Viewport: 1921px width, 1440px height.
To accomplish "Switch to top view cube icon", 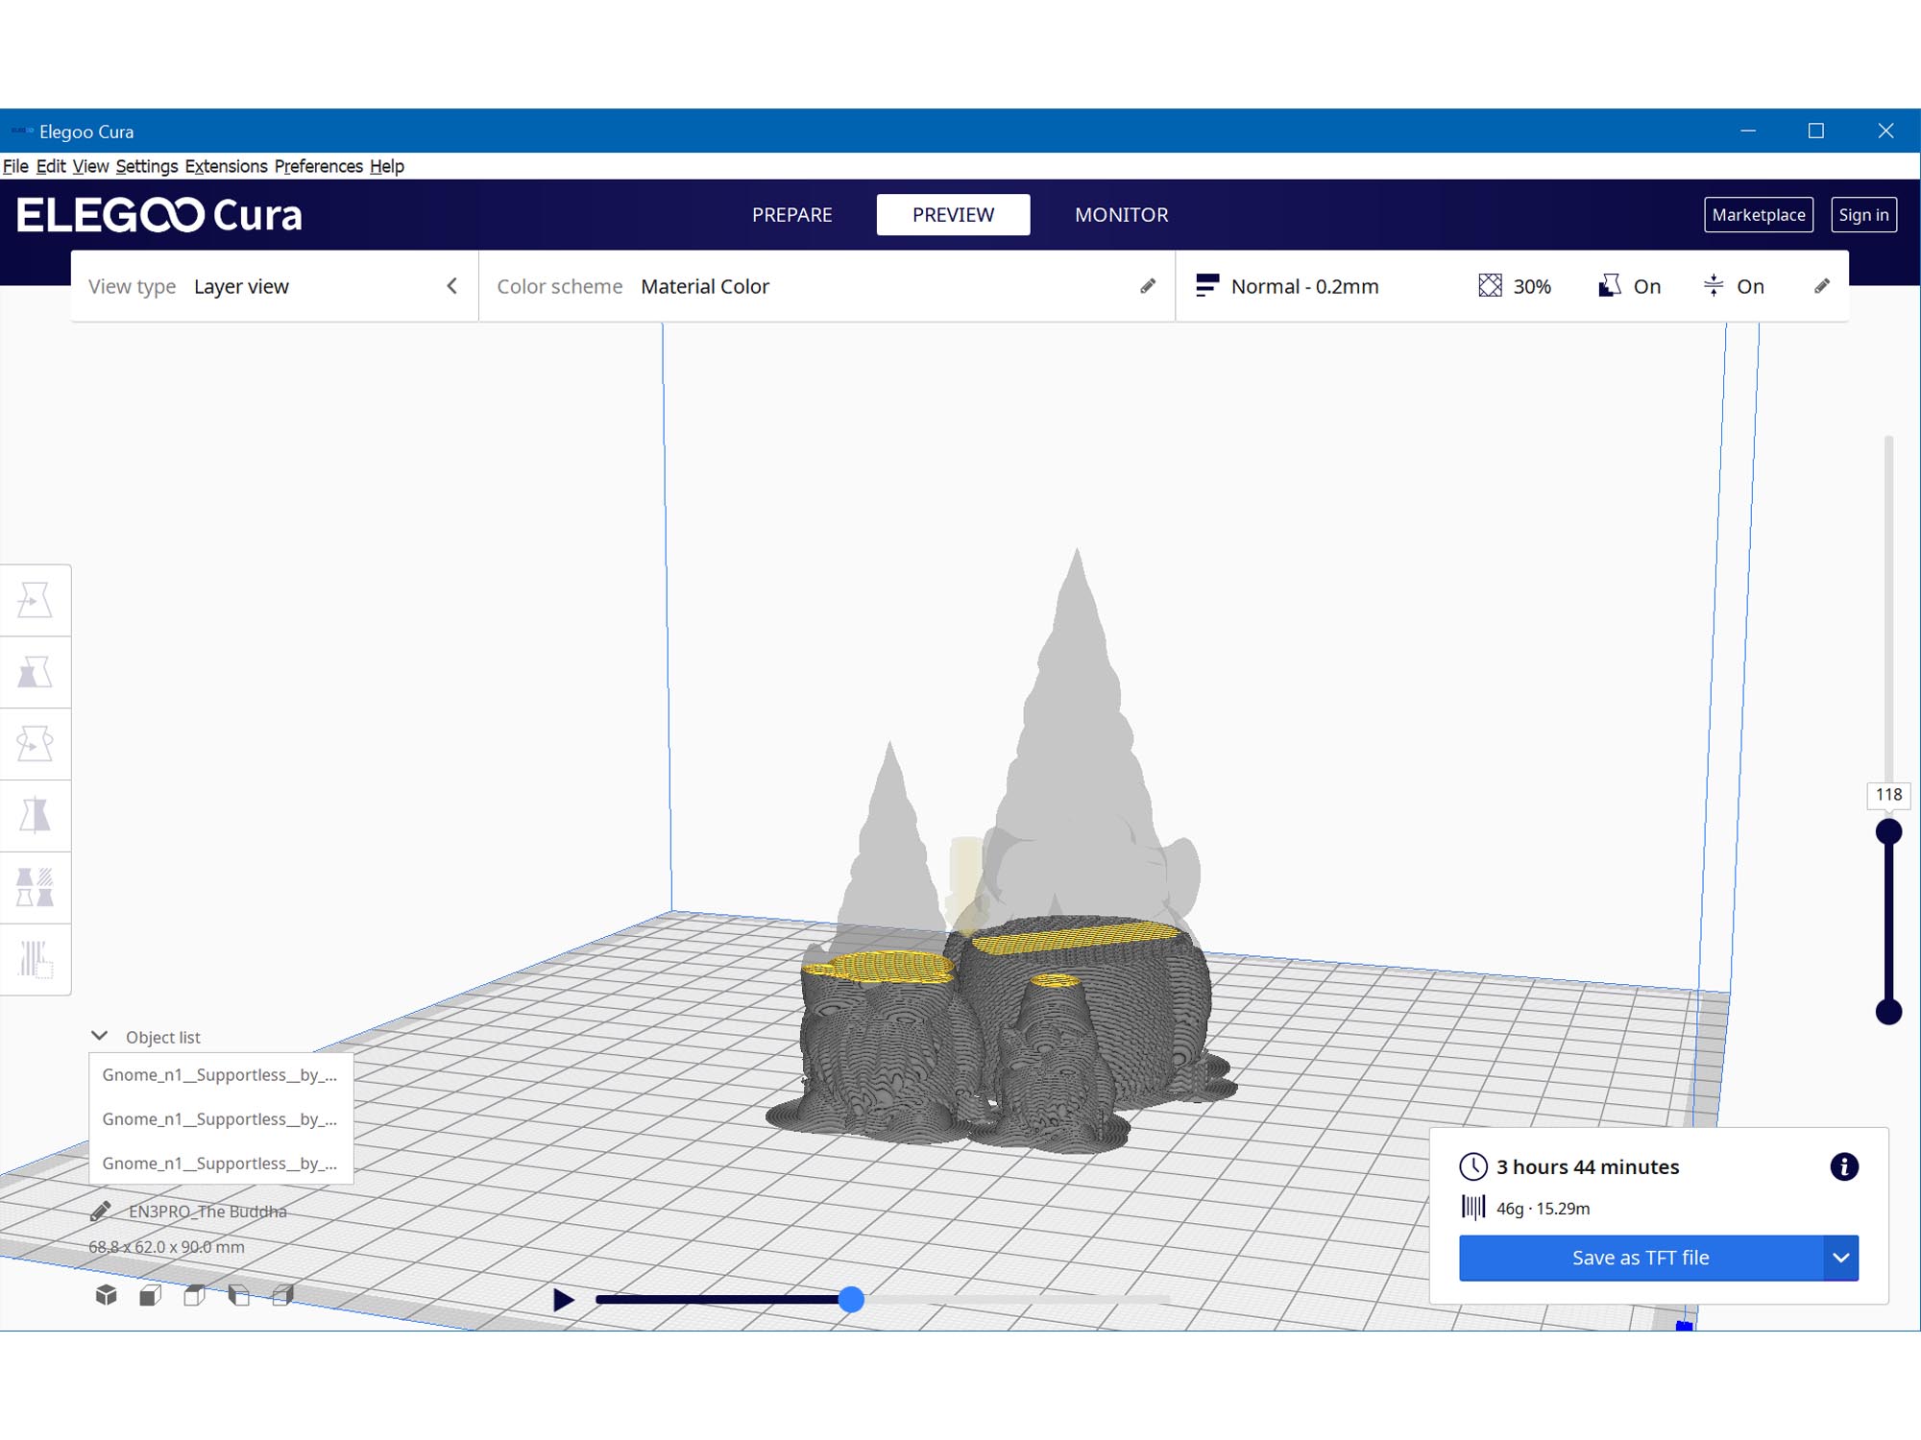I will 195,1296.
